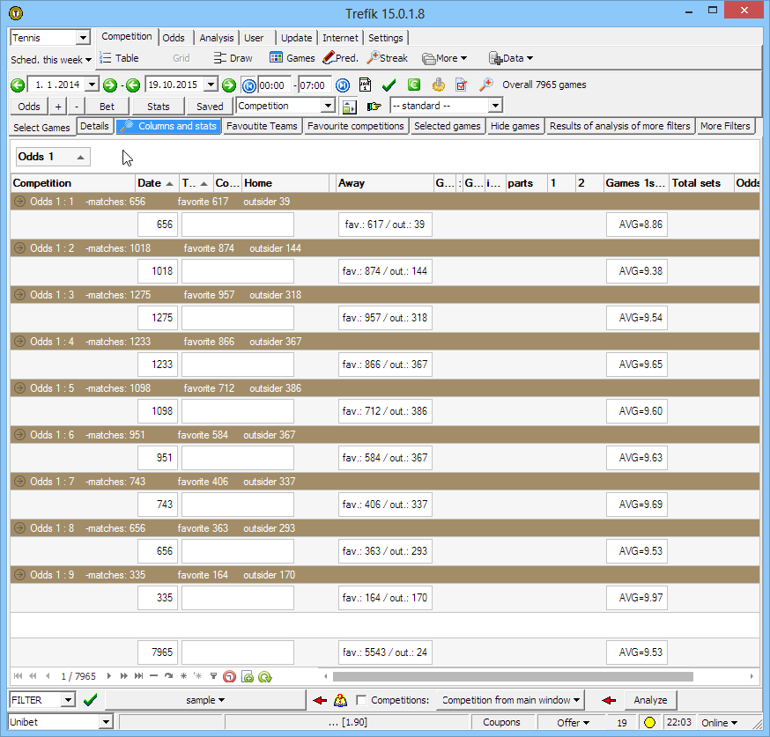Click the Stats button
770x737 pixels.
(159, 106)
